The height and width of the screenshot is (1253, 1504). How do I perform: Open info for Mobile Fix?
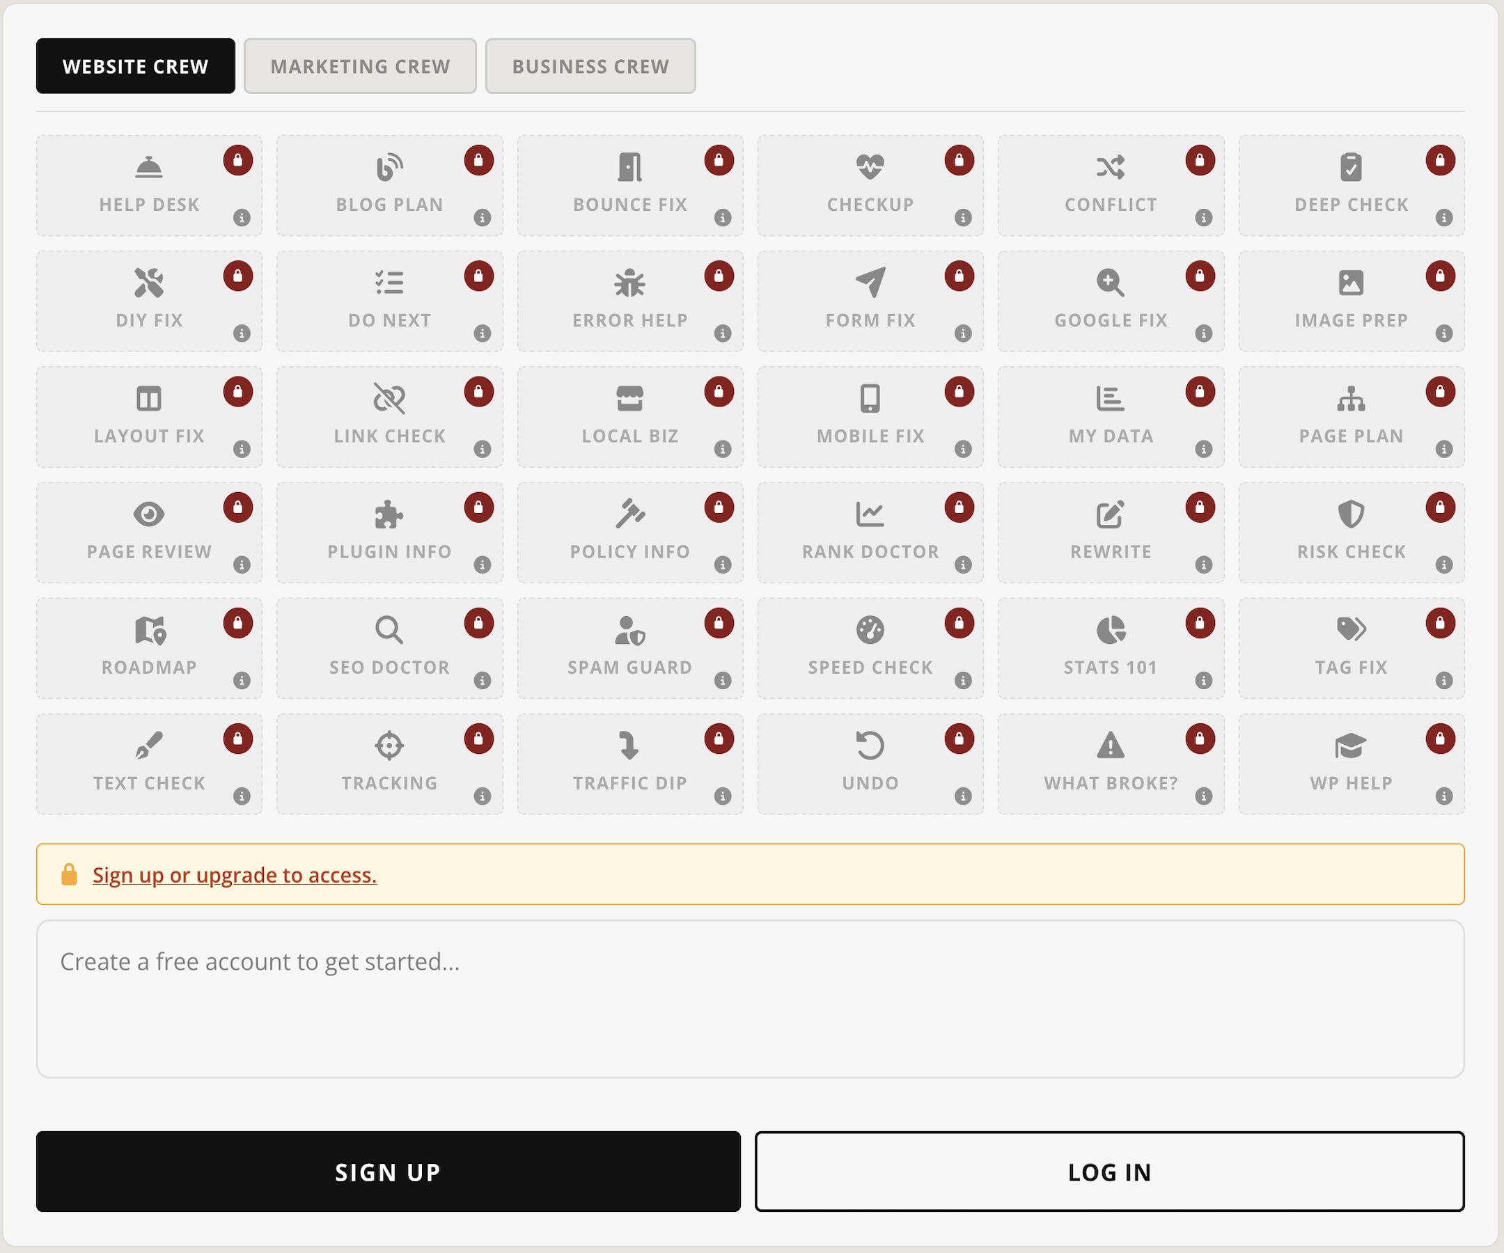963,449
